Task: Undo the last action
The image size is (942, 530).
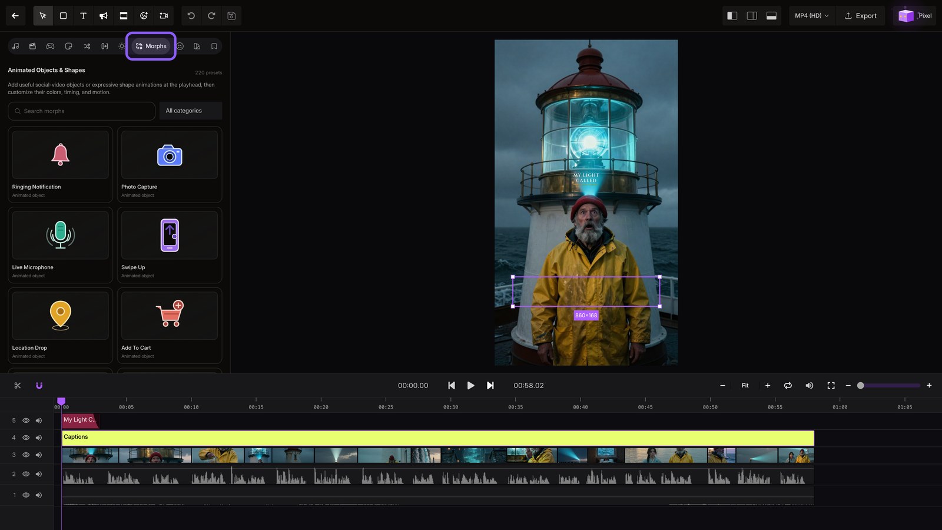Action: point(191,16)
